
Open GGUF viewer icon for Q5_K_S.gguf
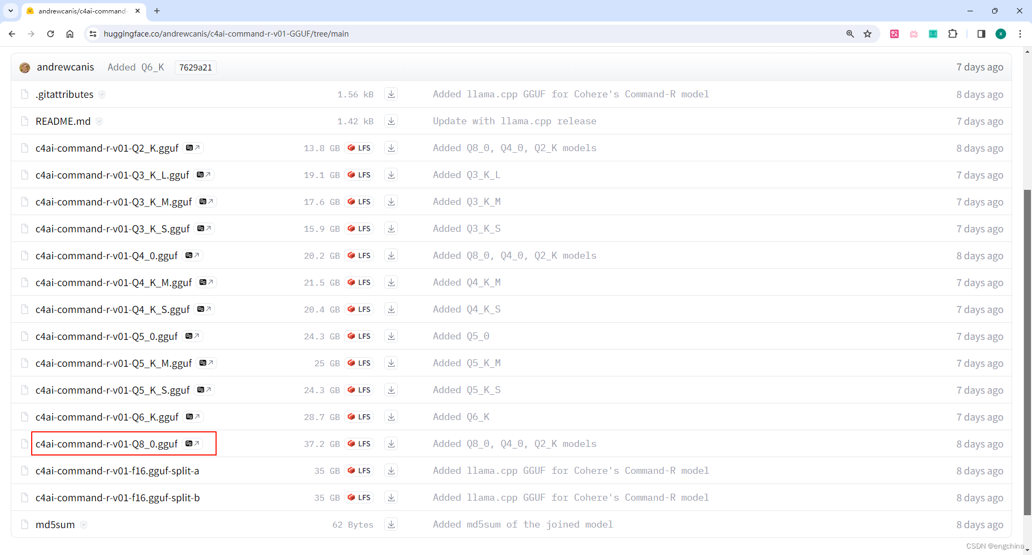[204, 390]
